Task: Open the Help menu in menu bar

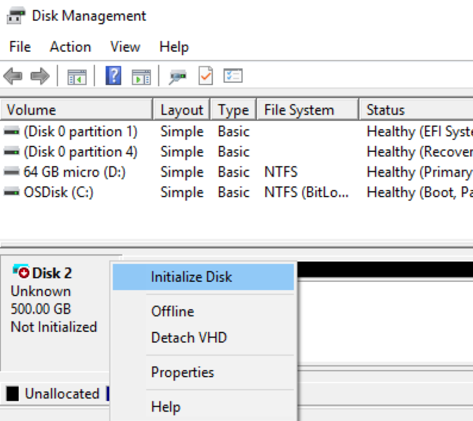Action: point(174,47)
